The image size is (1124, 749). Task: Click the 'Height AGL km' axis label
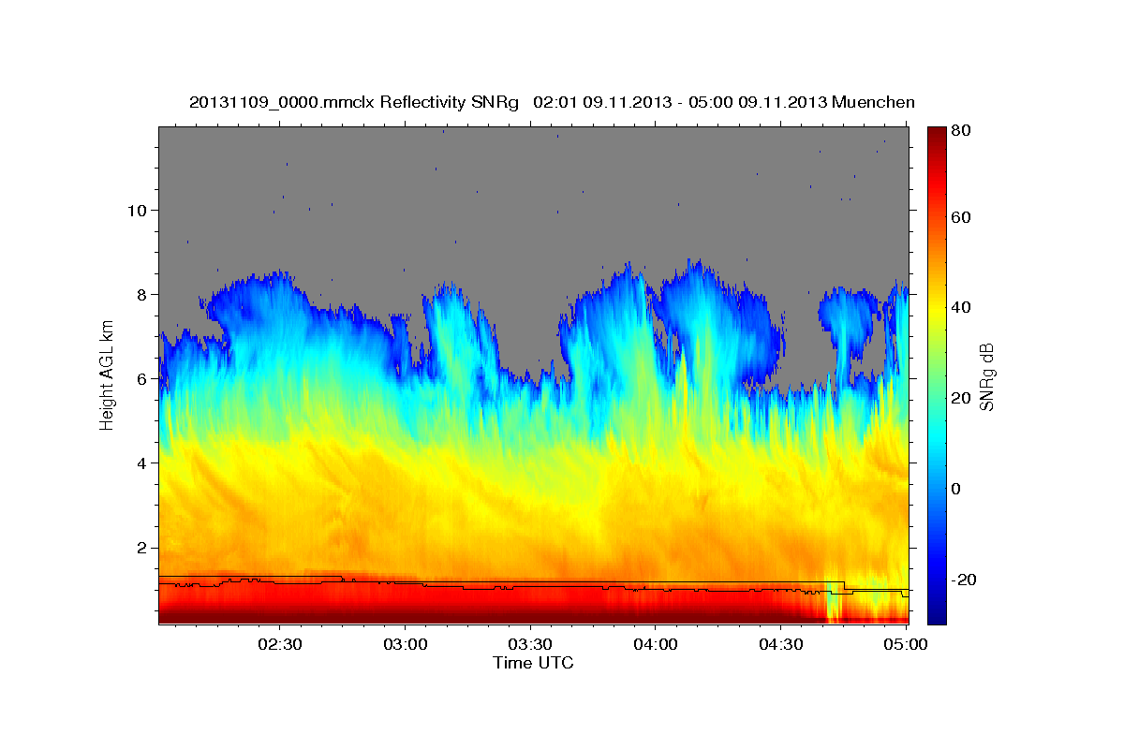click(108, 375)
